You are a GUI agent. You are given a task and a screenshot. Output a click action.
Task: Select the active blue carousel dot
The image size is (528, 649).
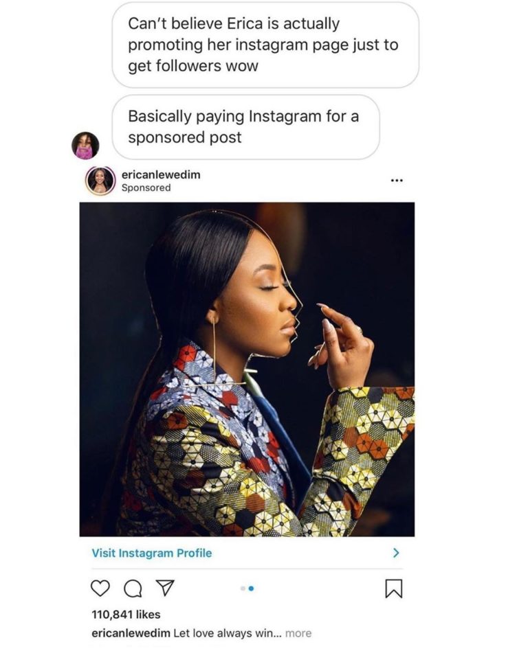(251, 588)
